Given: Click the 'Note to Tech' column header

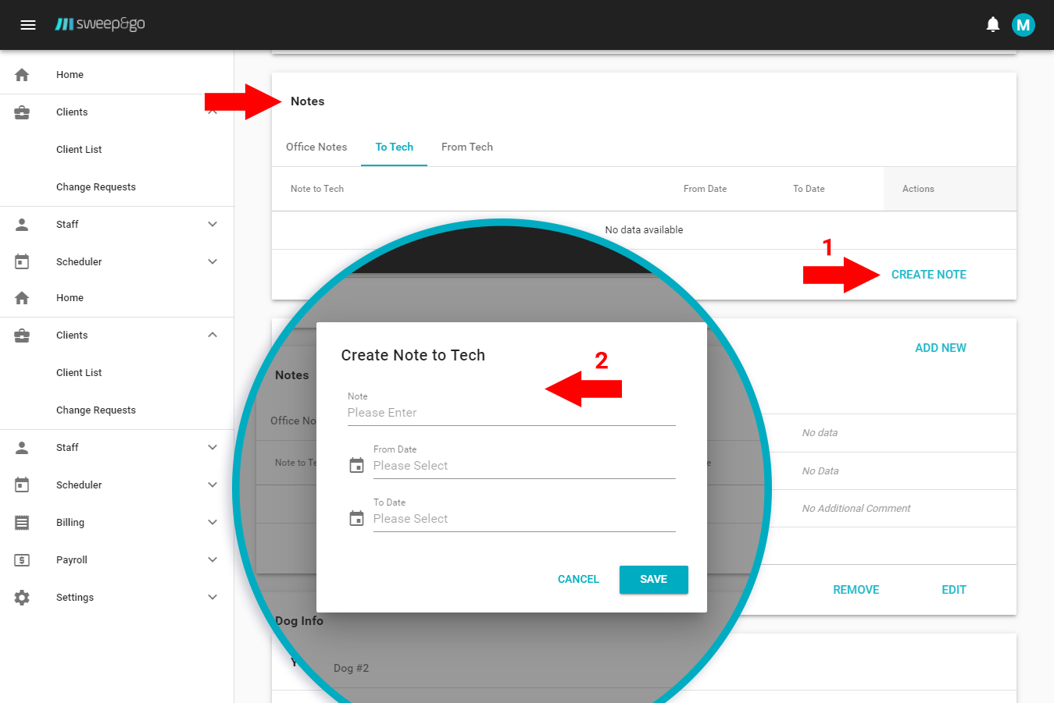Looking at the screenshot, I should pos(317,189).
